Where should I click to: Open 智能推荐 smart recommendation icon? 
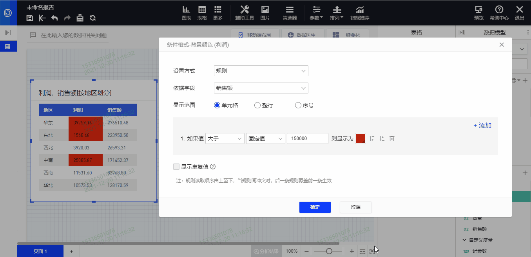[359, 12]
